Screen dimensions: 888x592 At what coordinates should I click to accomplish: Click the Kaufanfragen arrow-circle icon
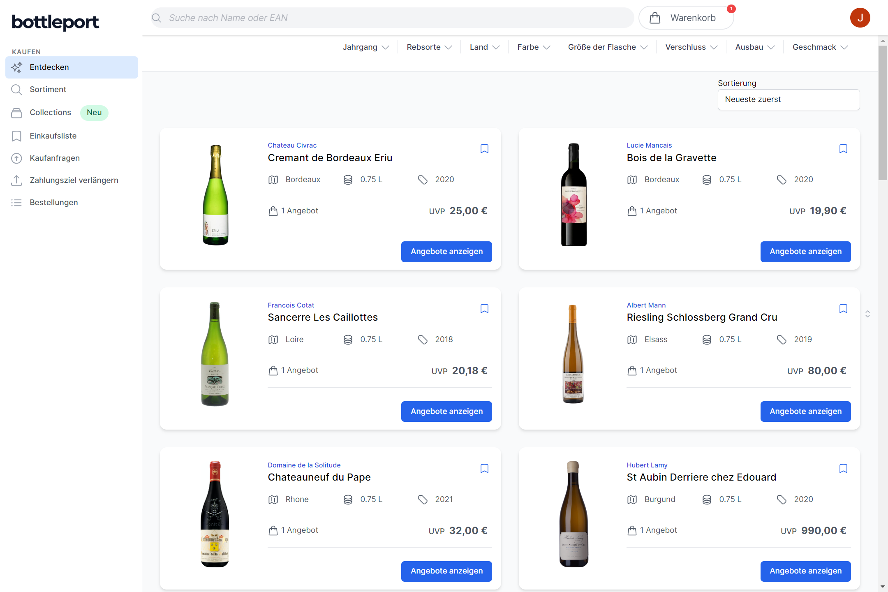(x=16, y=158)
